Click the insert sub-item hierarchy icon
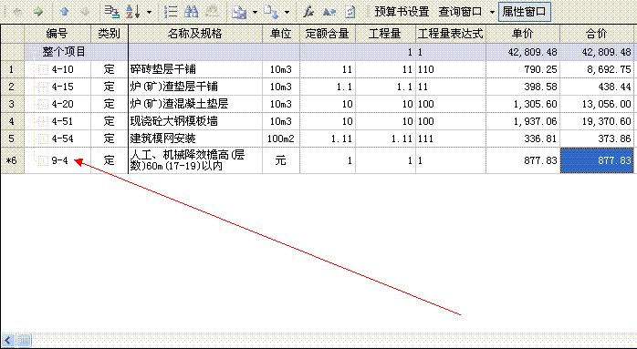Viewport: 637px width, 349px height. point(111,12)
